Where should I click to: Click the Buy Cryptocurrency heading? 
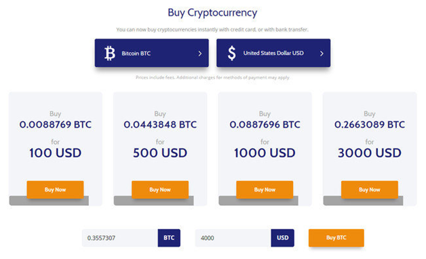pyautogui.click(x=212, y=13)
